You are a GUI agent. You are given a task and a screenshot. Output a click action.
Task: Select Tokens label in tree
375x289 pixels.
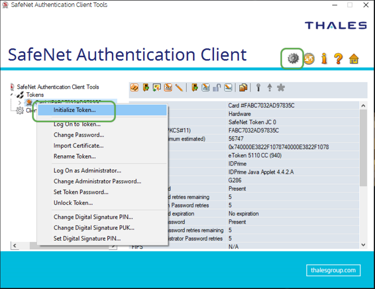pos(35,95)
